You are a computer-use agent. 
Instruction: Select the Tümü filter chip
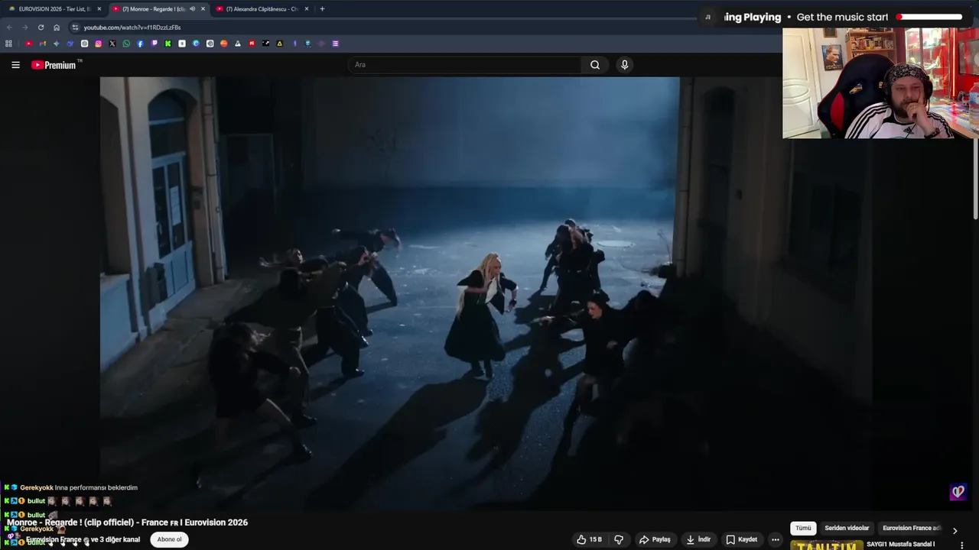tap(803, 528)
